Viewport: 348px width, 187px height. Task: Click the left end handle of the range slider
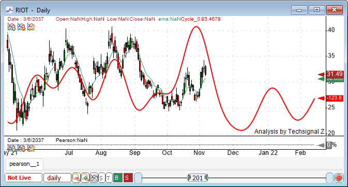click(138, 178)
